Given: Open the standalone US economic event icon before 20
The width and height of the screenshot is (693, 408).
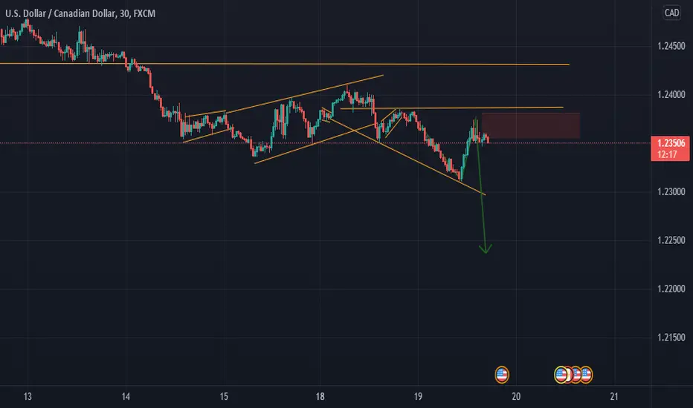Looking at the screenshot, I should pos(502,375).
